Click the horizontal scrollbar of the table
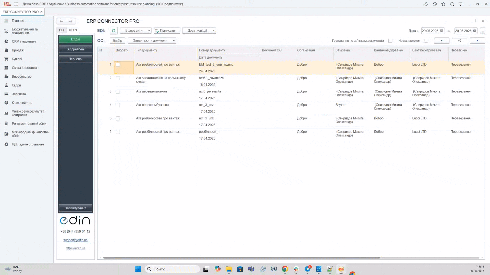 click(241, 258)
